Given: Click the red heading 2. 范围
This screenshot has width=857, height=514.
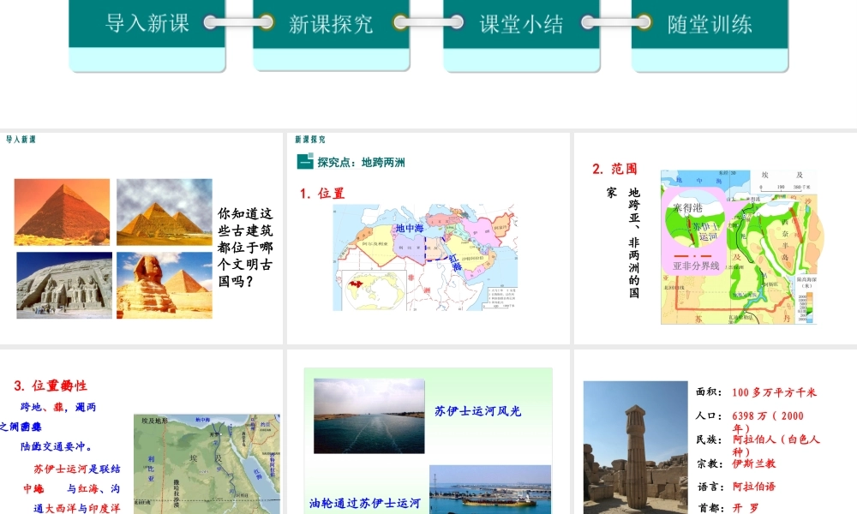Looking at the screenshot, I should [614, 169].
